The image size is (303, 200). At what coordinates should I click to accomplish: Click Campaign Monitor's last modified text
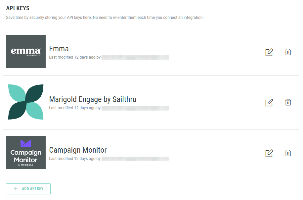click(74, 159)
